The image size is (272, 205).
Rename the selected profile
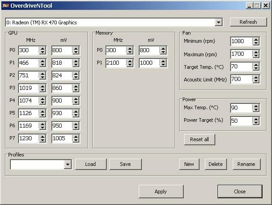pos(246,164)
